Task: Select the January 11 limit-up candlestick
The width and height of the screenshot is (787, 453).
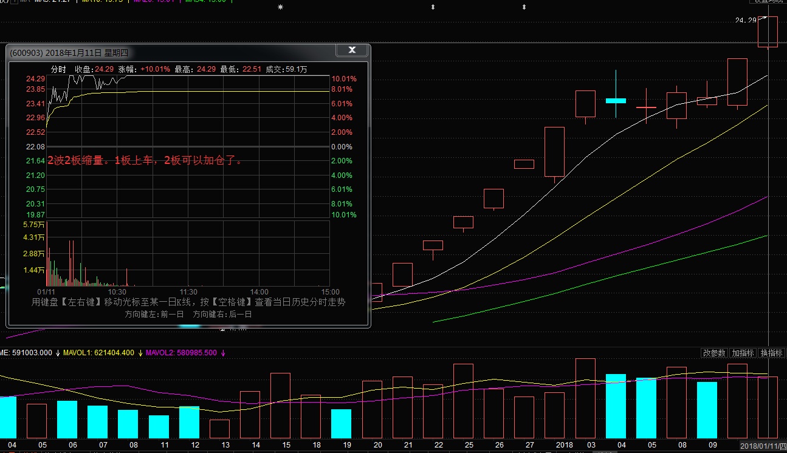Action: click(768, 32)
